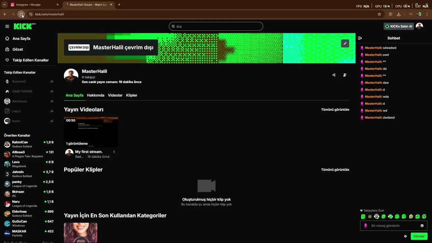Open the recent category thumbnail
The image size is (432, 243).
click(80, 233)
